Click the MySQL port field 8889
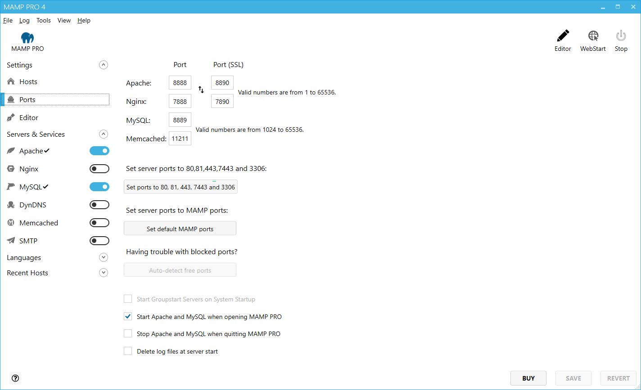 click(180, 120)
